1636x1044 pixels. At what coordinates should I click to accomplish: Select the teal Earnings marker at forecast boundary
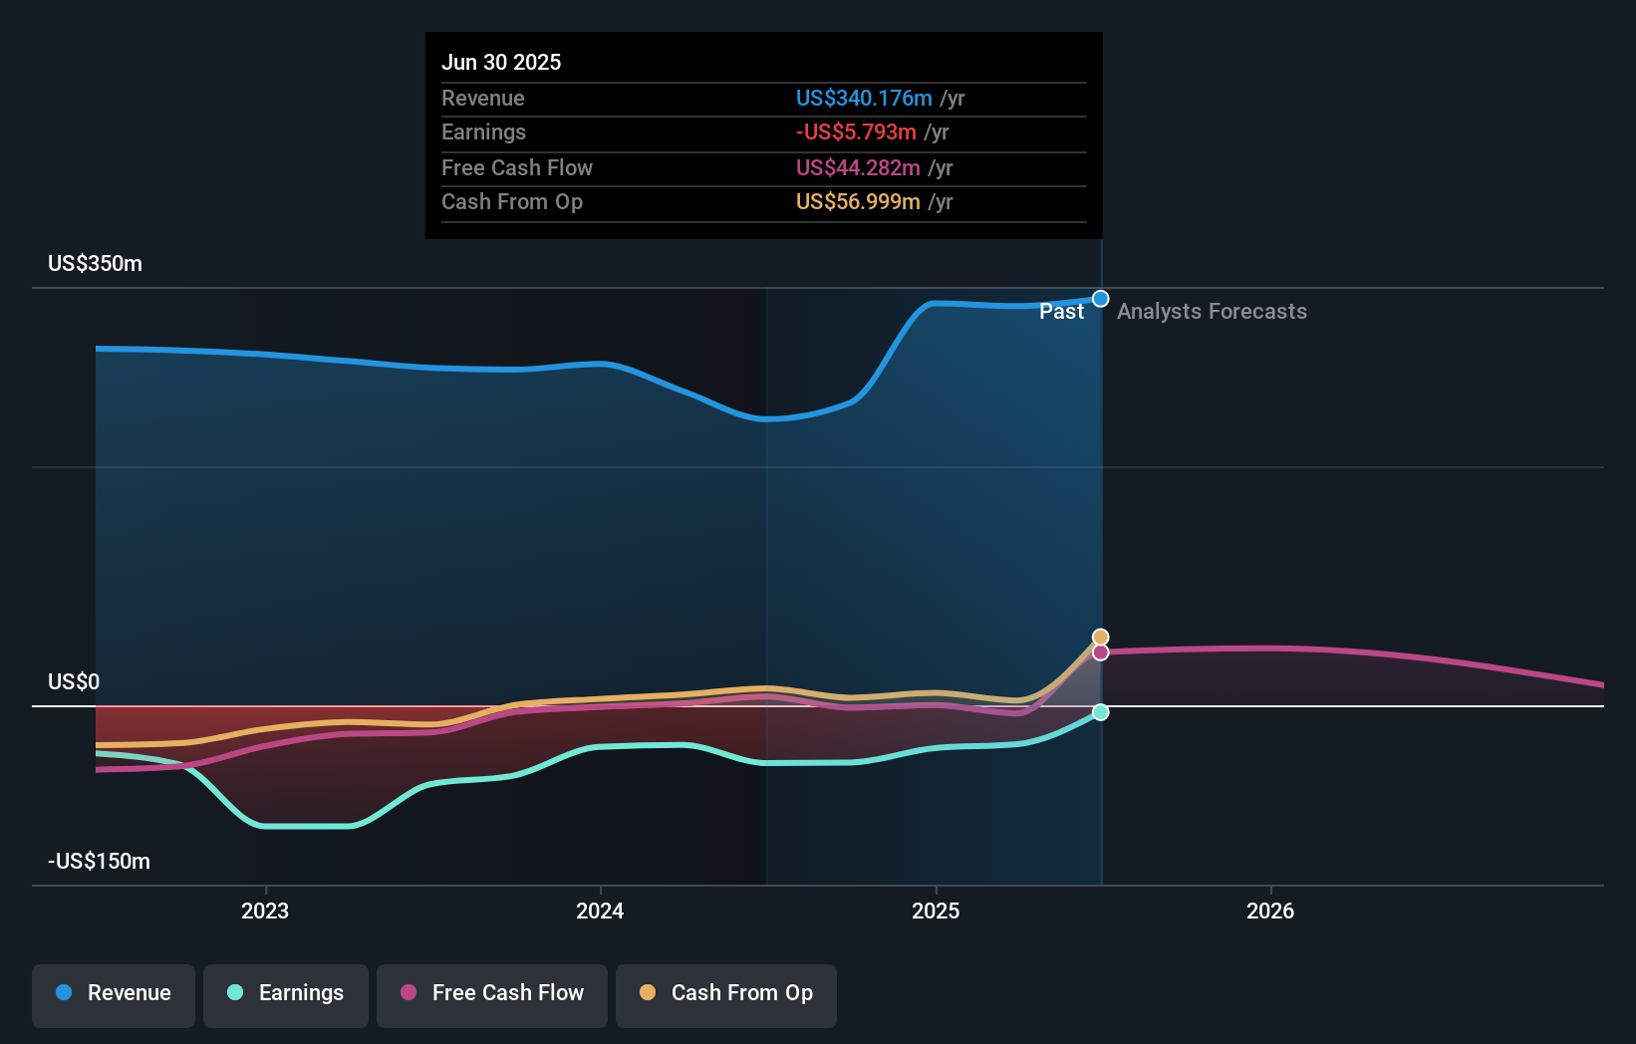click(1099, 712)
